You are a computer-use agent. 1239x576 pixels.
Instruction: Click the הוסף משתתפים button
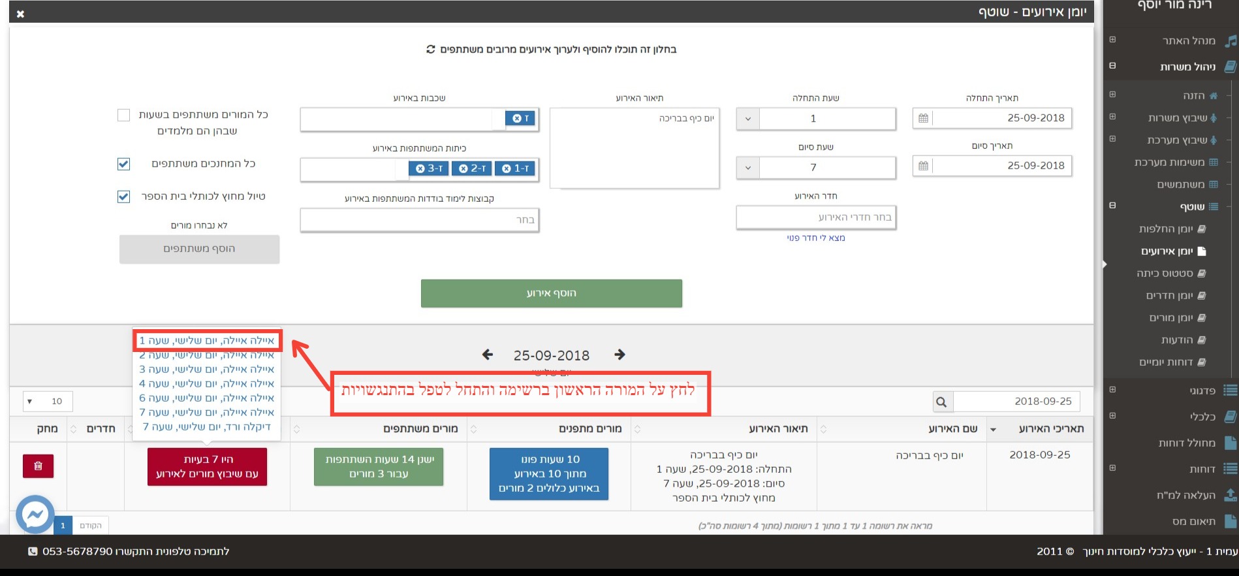click(x=199, y=249)
